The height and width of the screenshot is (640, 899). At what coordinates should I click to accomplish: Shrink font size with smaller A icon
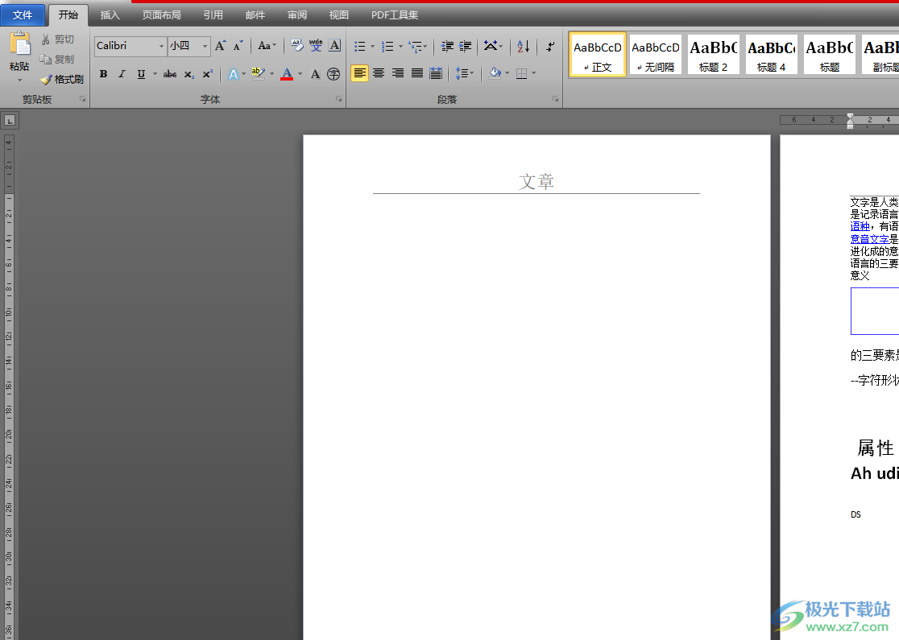(238, 46)
